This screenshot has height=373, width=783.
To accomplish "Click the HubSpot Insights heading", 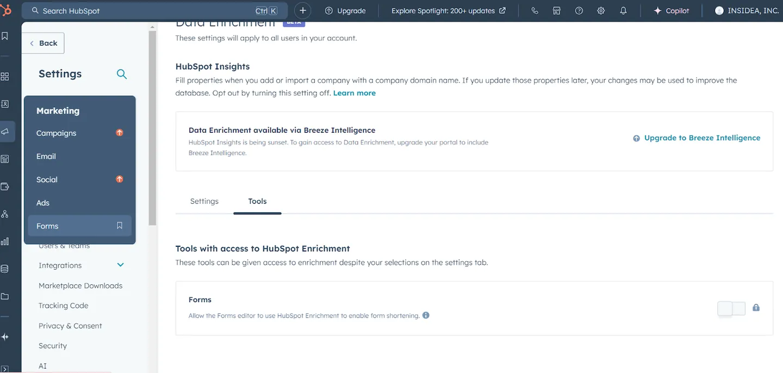I will 213,66.
